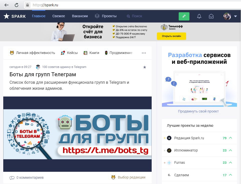Open the 100 советов админу в Telegram blog
This screenshot has width=241, height=184.
point(64,67)
